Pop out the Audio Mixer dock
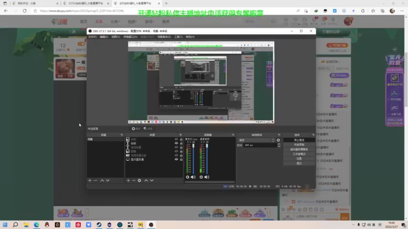The width and height of the screenshot is (408, 229). [233, 135]
